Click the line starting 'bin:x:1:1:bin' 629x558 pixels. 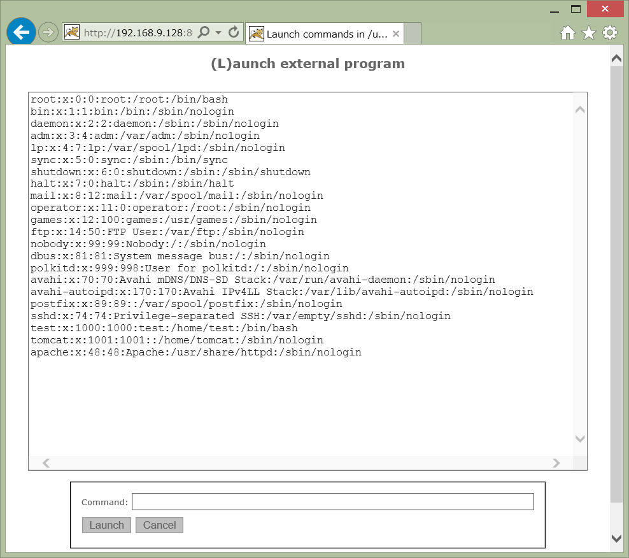[132, 111]
